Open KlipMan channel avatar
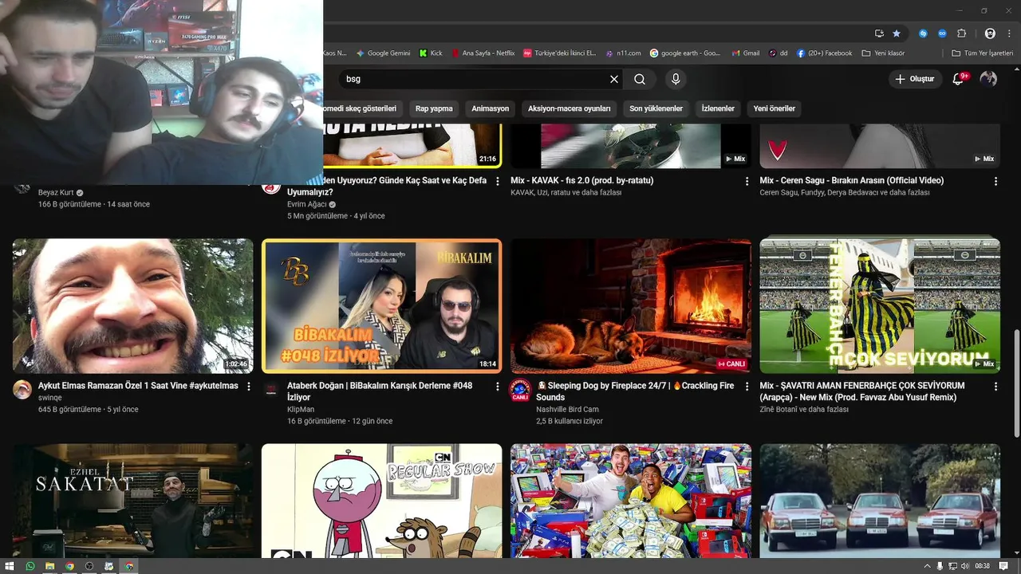This screenshot has height=574, width=1021. (x=271, y=390)
